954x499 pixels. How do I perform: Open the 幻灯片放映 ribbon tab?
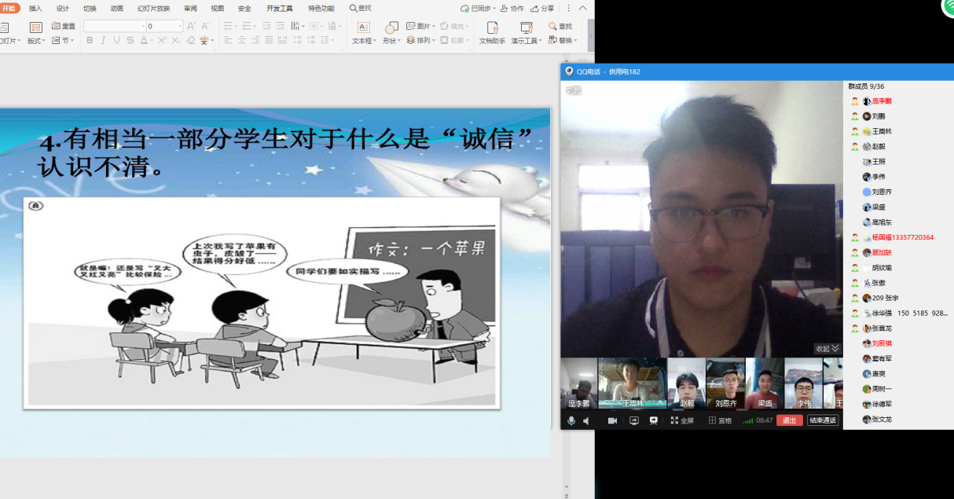click(153, 9)
